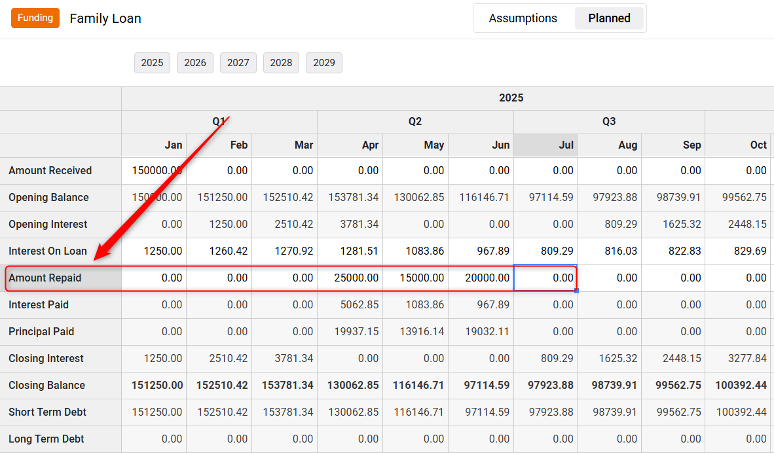774x455 pixels.
Task: Click the Family Loan title
Action: [x=105, y=19]
